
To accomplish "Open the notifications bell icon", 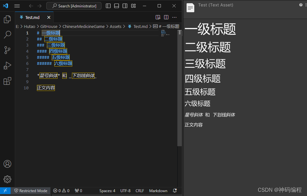I will 175,191.
